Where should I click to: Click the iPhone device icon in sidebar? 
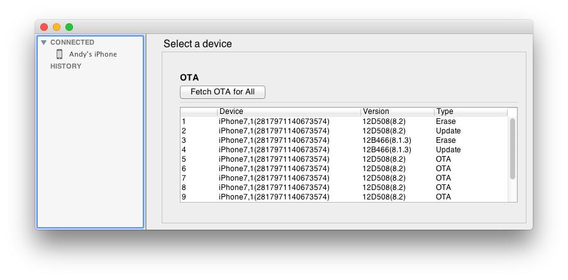pyautogui.click(x=60, y=54)
